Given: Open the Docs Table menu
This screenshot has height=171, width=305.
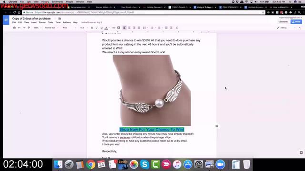Looking at the screenshot, I should [x=58, y=22].
